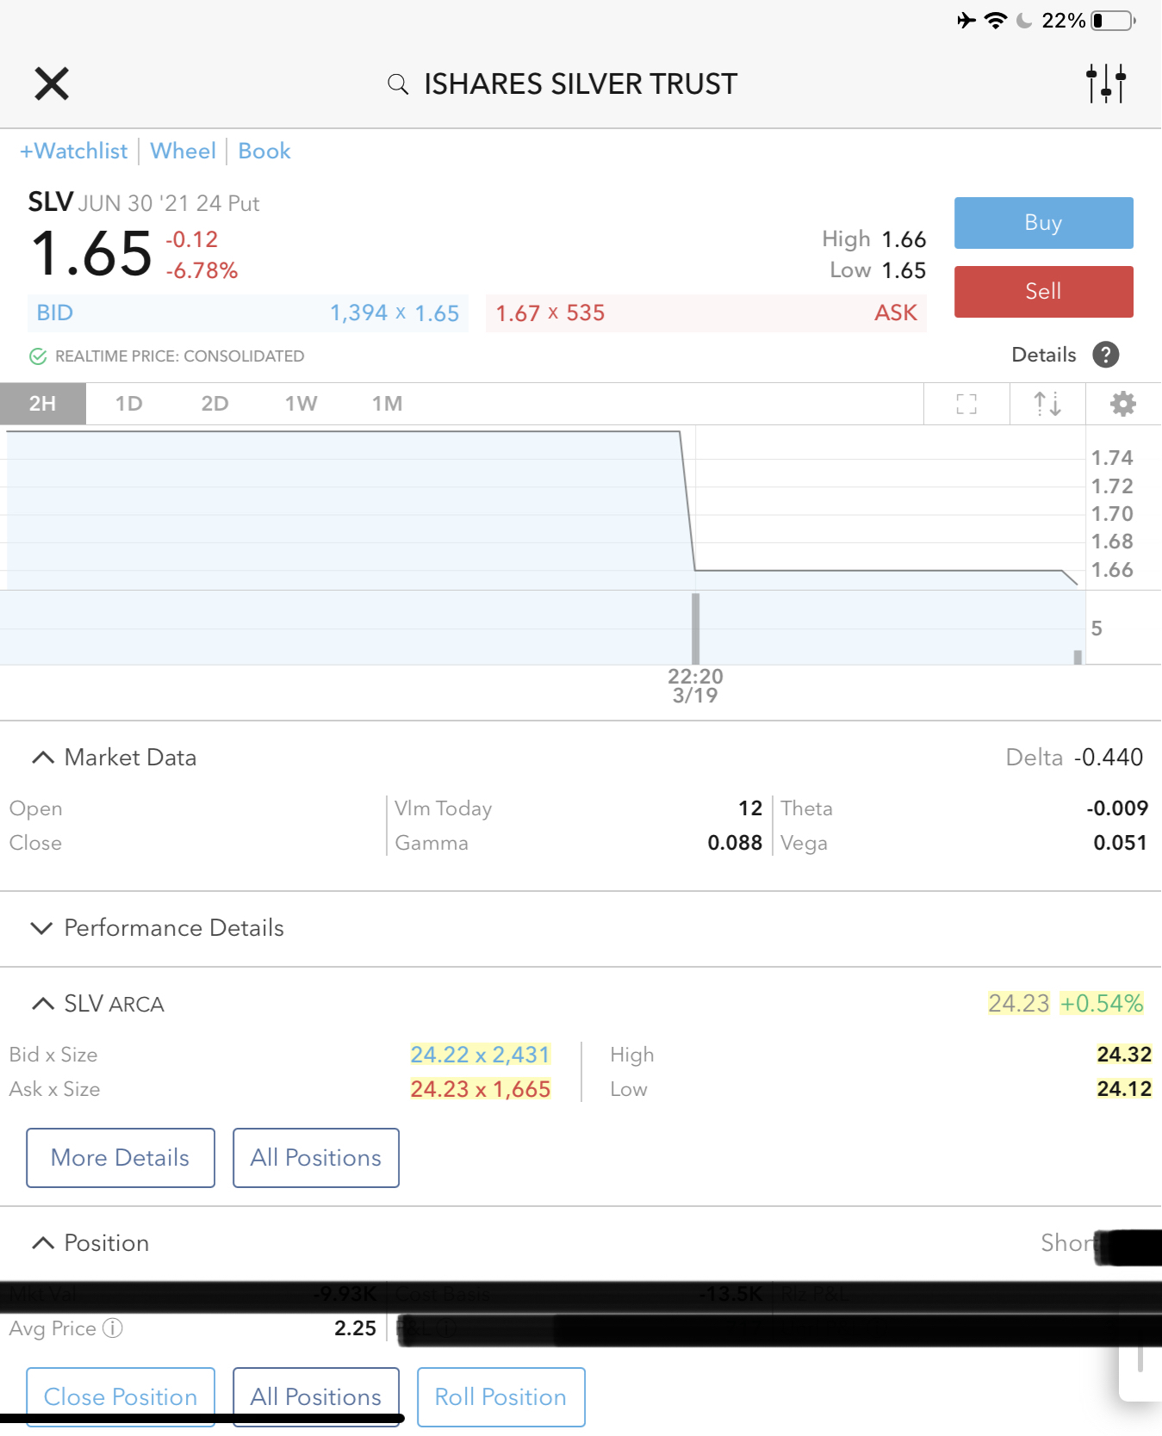
Task: Tap the realtime price checkmark icon
Action: click(x=38, y=356)
